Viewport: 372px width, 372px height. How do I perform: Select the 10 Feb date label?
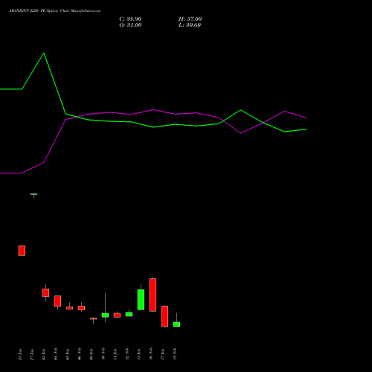pyautogui.click(x=103, y=353)
